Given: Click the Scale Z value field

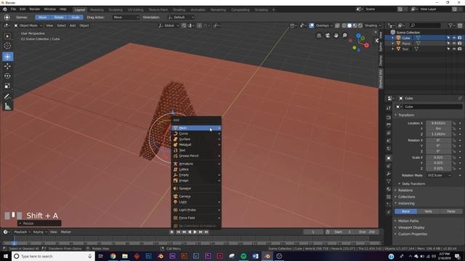Looking at the screenshot, I should pos(439,168).
